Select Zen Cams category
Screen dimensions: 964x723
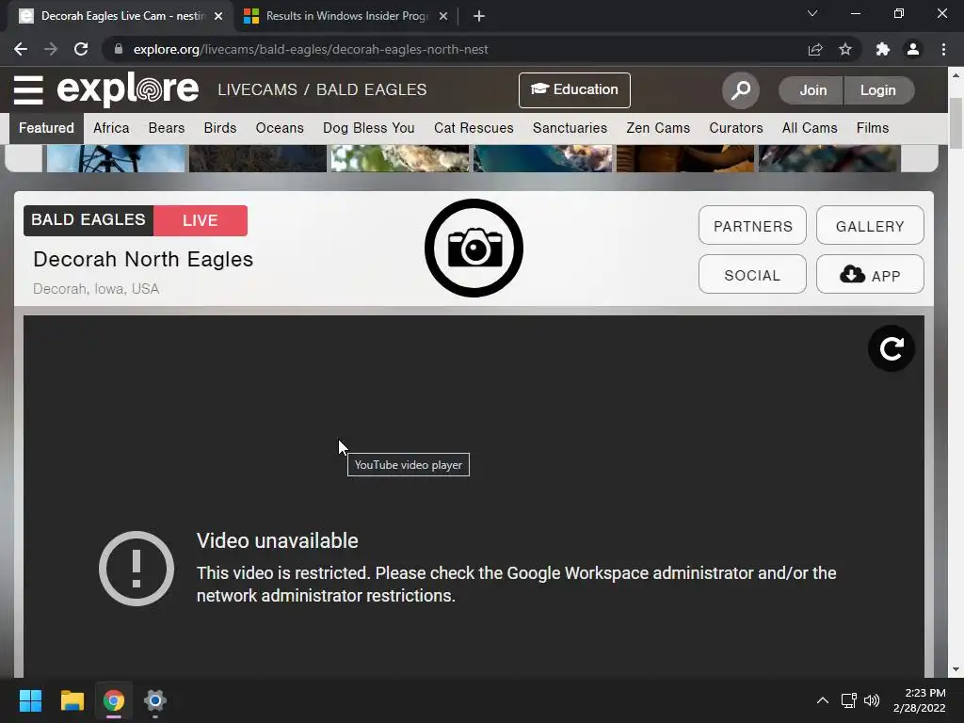point(658,128)
